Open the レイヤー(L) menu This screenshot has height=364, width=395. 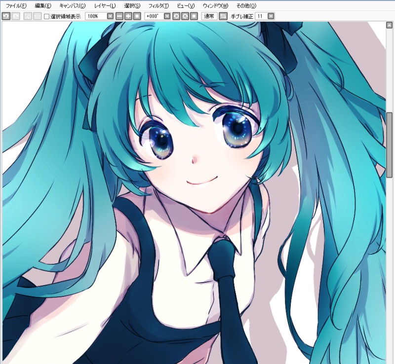(x=105, y=6)
